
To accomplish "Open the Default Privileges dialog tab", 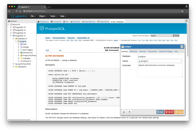I will (x=166, y=52).
